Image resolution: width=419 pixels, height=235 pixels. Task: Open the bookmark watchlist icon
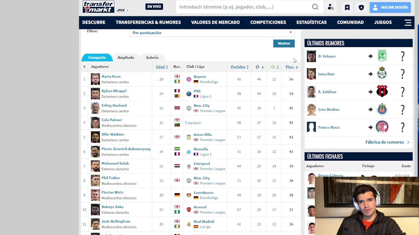click(x=347, y=7)
